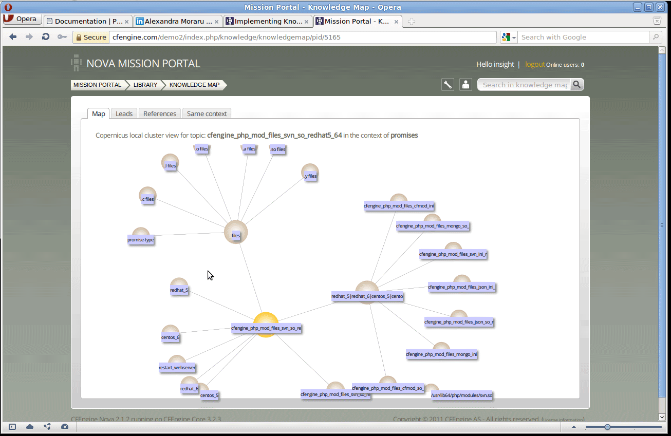This screenshot has width=671, height=436.
Task: Select the 'files' hub node
Action: [x=236, y=232]
